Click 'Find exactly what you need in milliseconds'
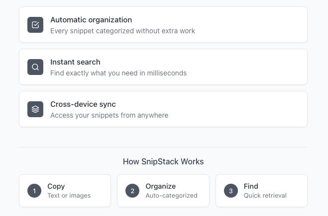328x216 pixels. click(x=118, y=73)
